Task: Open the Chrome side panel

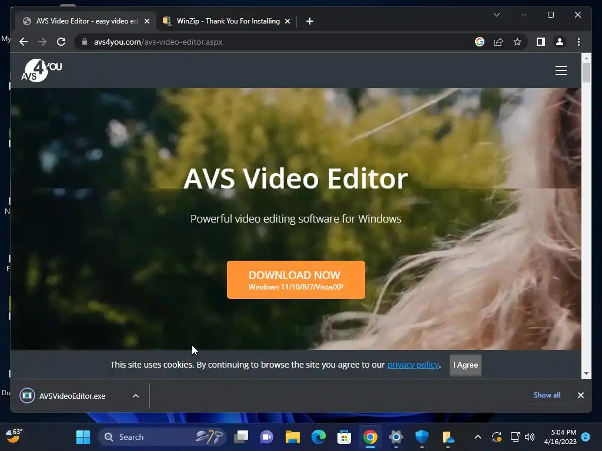Action: coord(541,42)
